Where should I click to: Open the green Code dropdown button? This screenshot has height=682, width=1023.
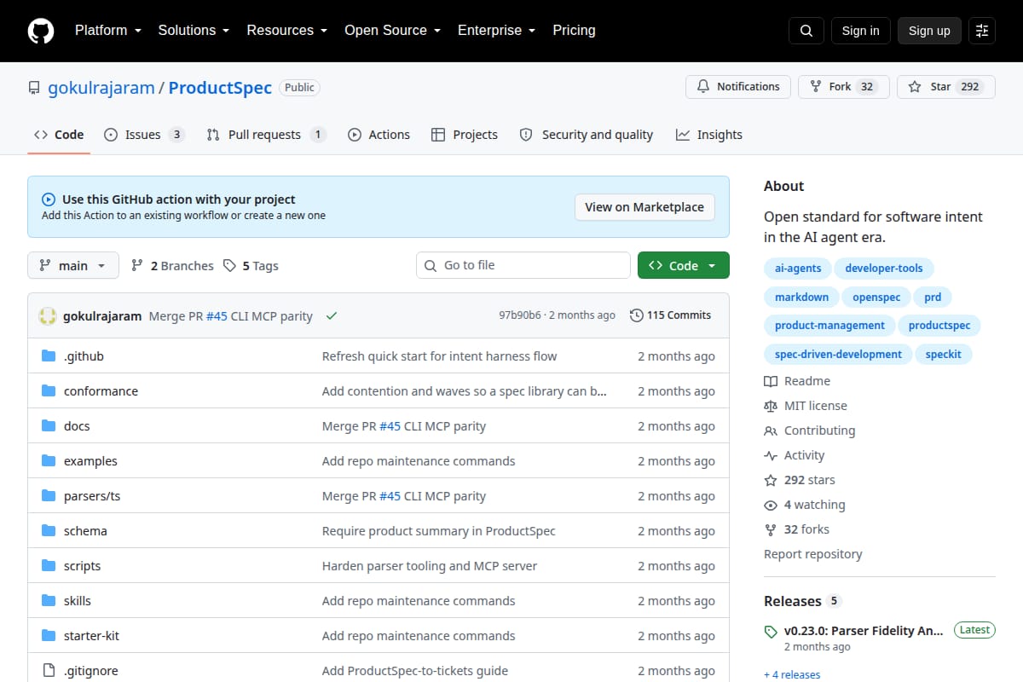684,265
